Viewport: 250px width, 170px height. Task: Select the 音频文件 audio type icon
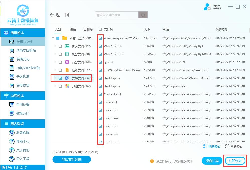tap(67, 62)
